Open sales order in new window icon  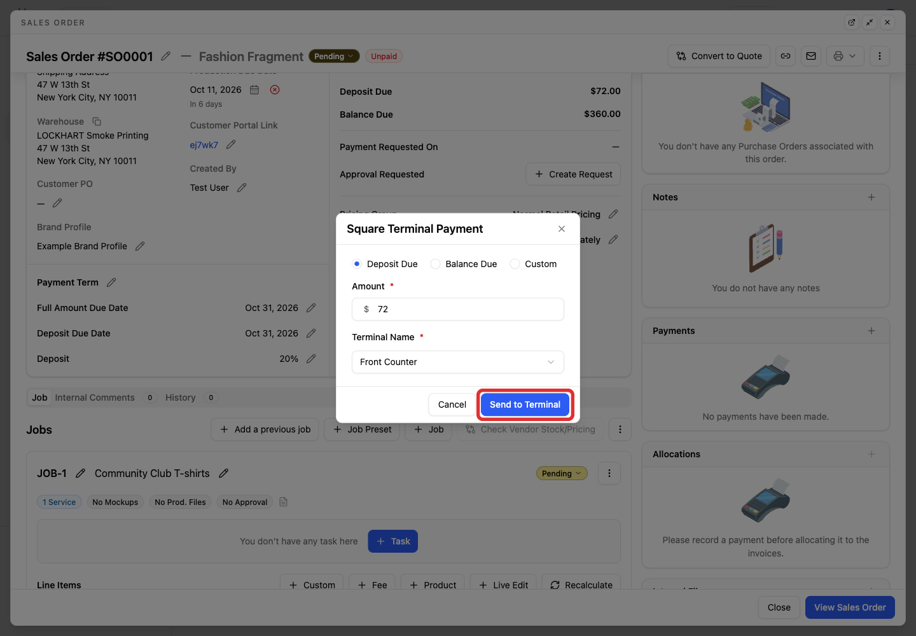pos(852,22)
